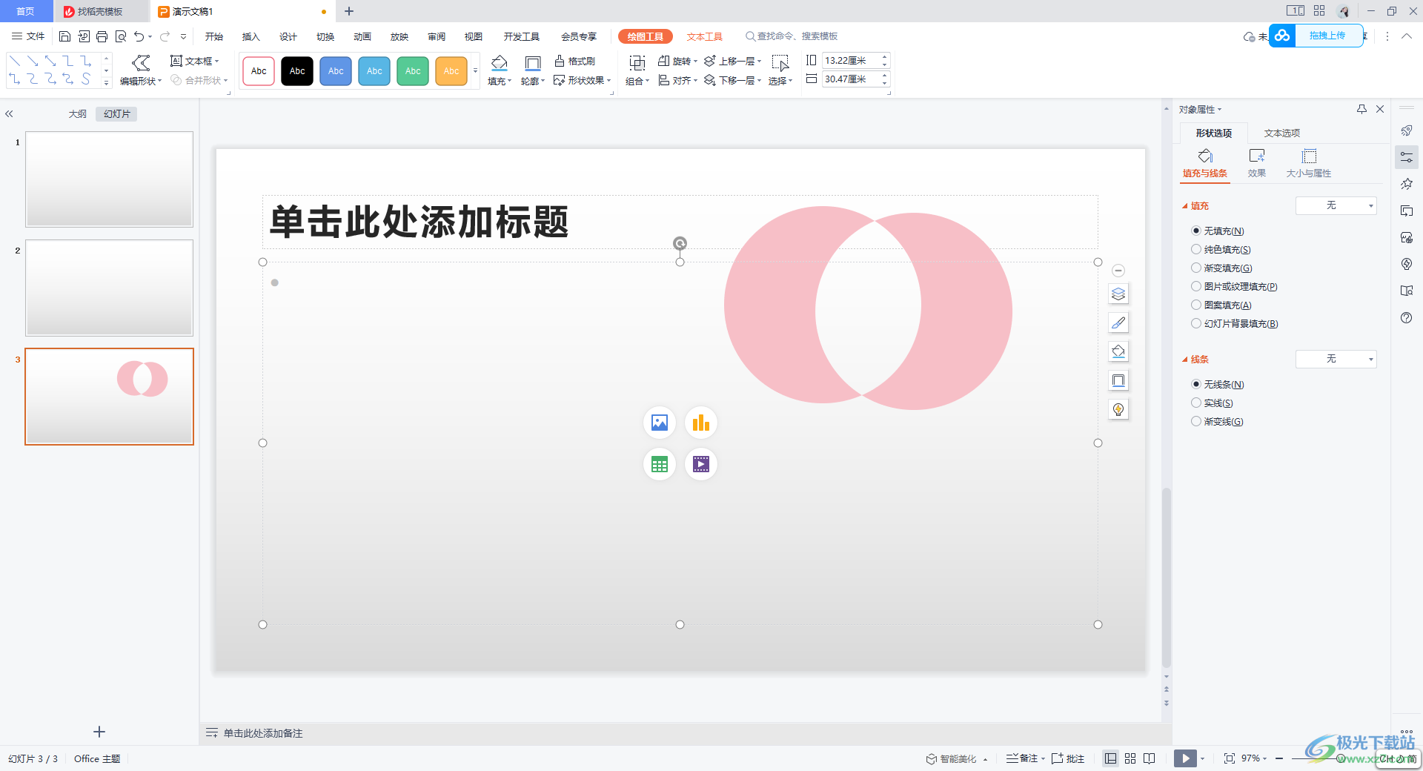This screenshot has height=771, width=1423.
Task: Select Pattern Fill radio option
Action: click(1196, 305)
